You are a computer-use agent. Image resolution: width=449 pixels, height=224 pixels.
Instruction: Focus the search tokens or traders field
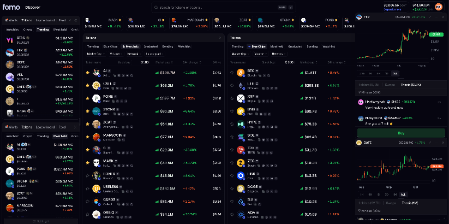point(223,8)
